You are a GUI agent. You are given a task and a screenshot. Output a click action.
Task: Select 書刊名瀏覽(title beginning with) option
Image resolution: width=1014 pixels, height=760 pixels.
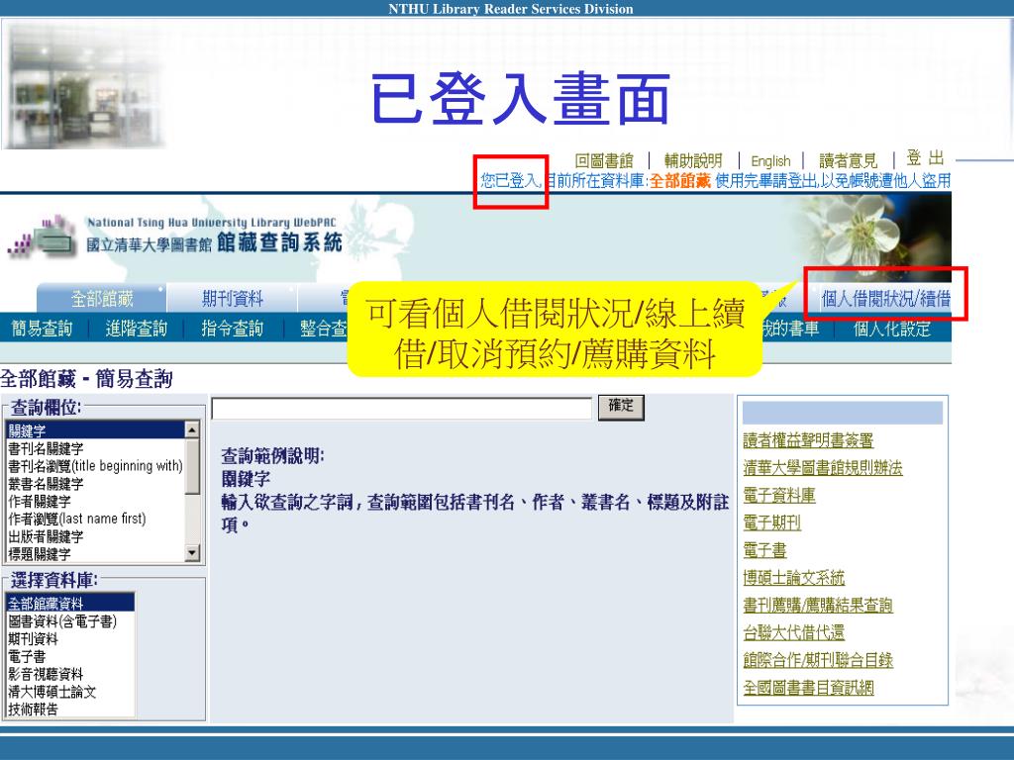(96, 465)
